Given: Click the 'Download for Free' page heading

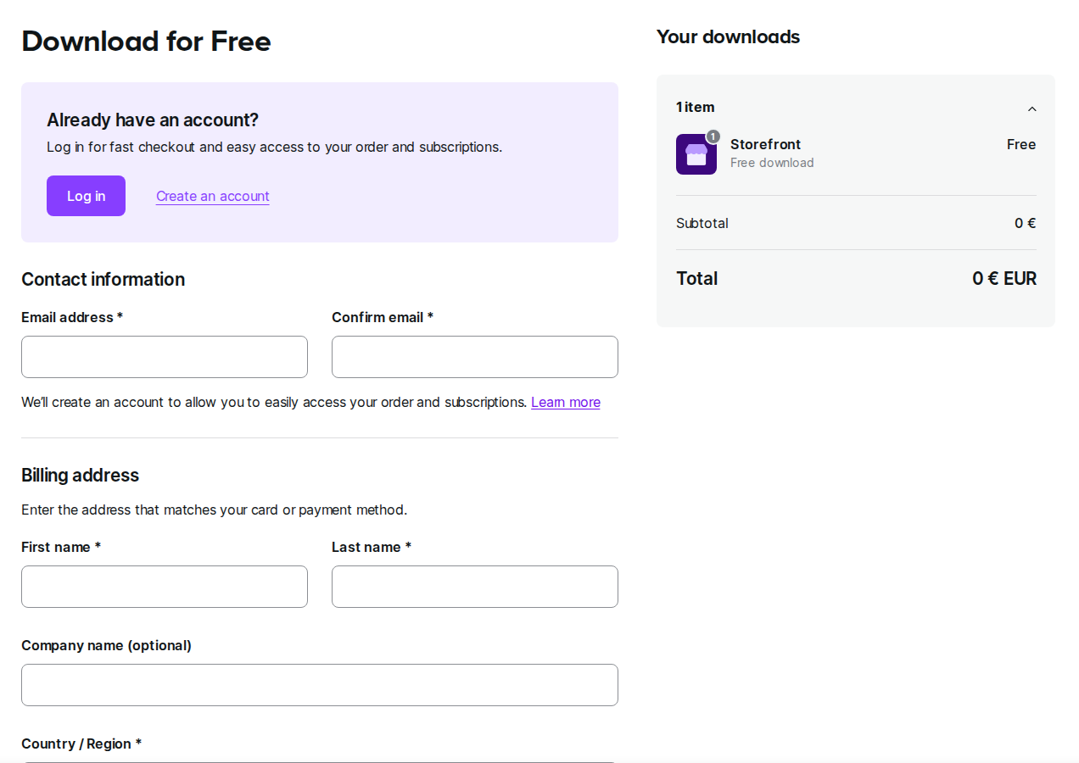Looking at the screenshot, I should coord(146,41).
